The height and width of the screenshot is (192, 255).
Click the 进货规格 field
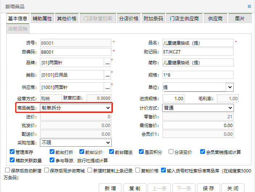coord(173,98)
